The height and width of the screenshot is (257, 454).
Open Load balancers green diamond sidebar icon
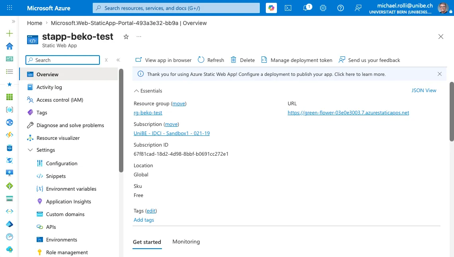pos(10,186)
